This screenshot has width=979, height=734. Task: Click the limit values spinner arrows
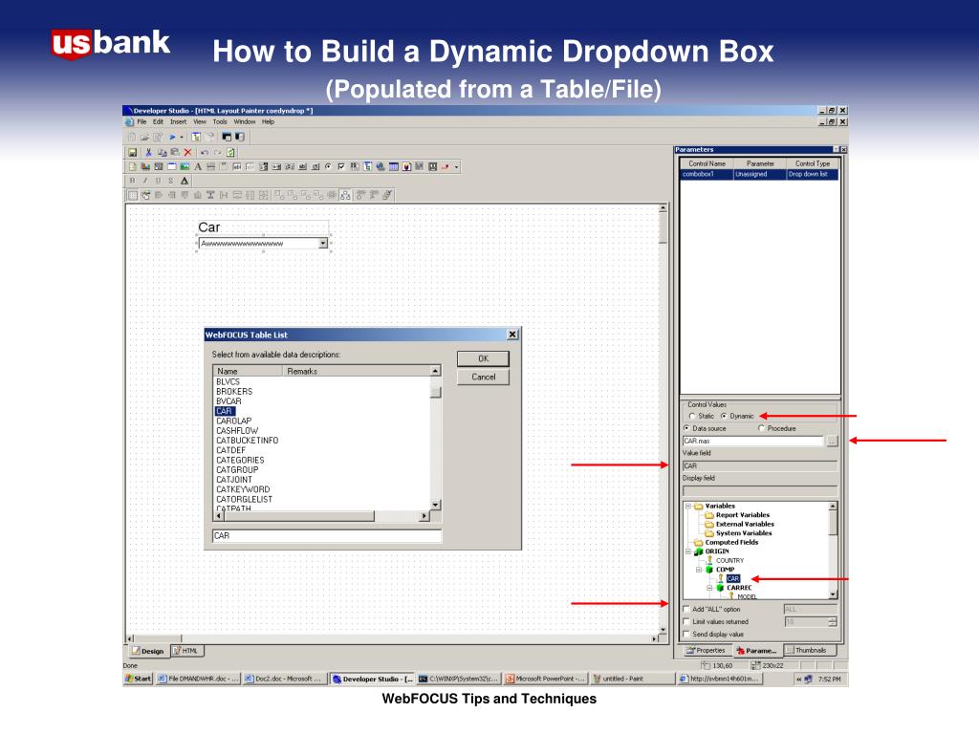pyautogui.click(x=833, y=621)
